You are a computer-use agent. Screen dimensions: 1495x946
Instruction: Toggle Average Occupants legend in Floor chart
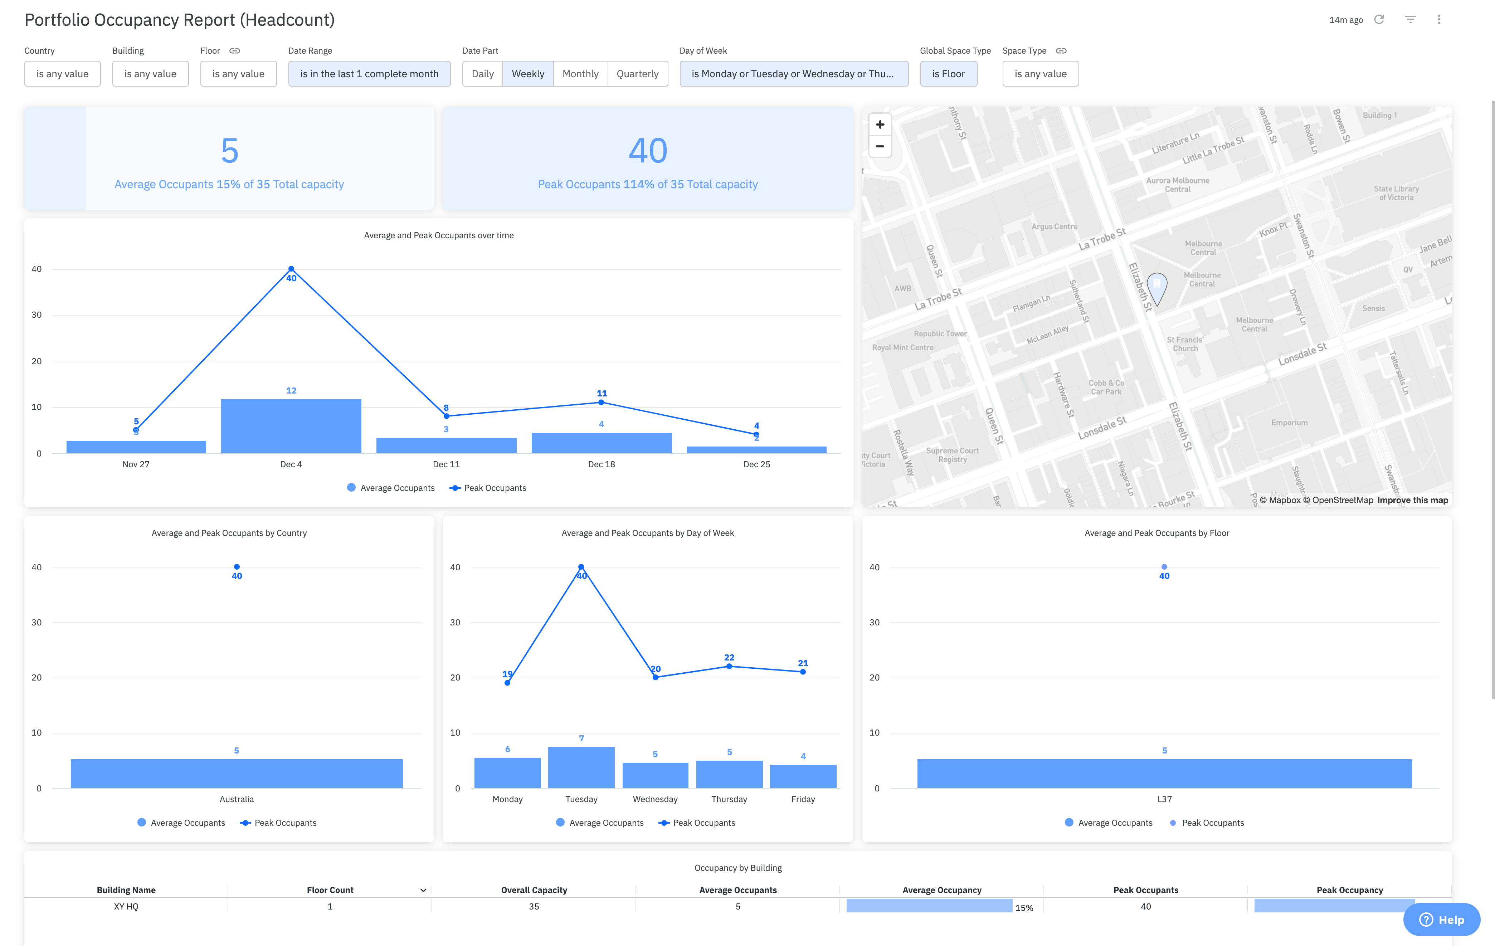[1108, 823]
